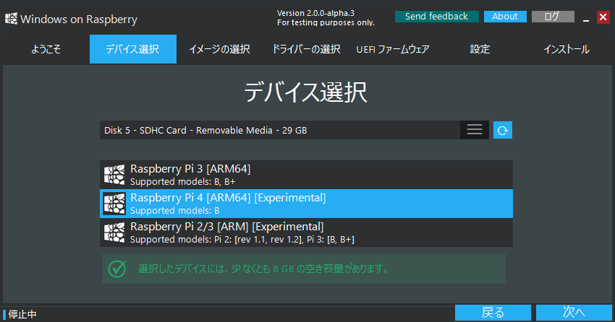Close the Windows on Raspberry window
Image resolution: width=615 pixels, height=322 pixels.
tap(603, 17)
